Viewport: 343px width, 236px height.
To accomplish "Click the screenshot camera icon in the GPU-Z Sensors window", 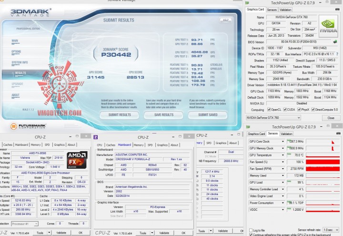I will [x=338, y=133].
